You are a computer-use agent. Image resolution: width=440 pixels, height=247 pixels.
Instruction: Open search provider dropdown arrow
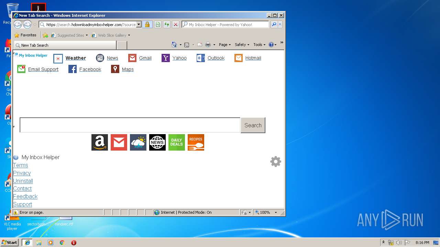(x=280, y=24)
